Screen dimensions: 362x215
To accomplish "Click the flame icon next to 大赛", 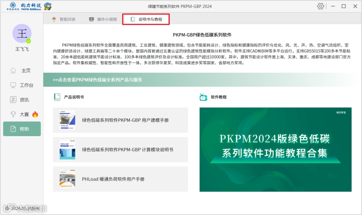I will pos(35,114).
